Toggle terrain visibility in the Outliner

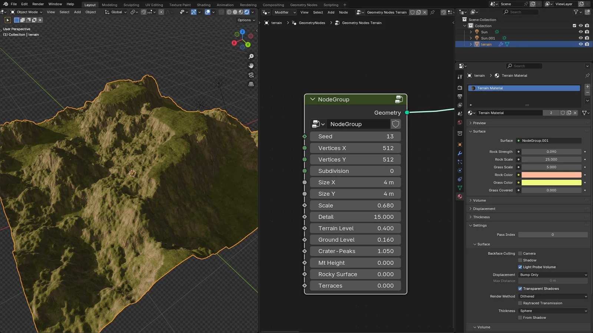coord(581,44)
